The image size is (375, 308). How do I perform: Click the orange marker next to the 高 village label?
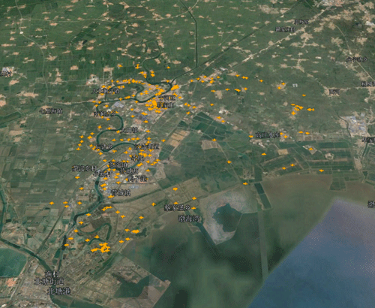point(251,137)
